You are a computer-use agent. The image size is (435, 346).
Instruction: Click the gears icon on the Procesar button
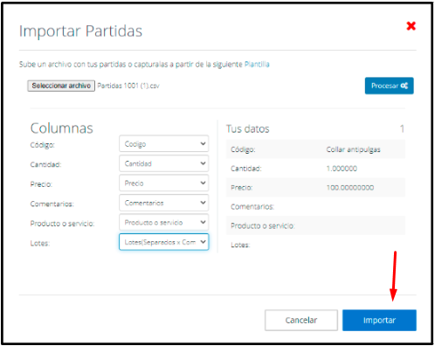(404, 86)
